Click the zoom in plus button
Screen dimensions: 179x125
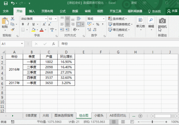[x=166, y=122]
